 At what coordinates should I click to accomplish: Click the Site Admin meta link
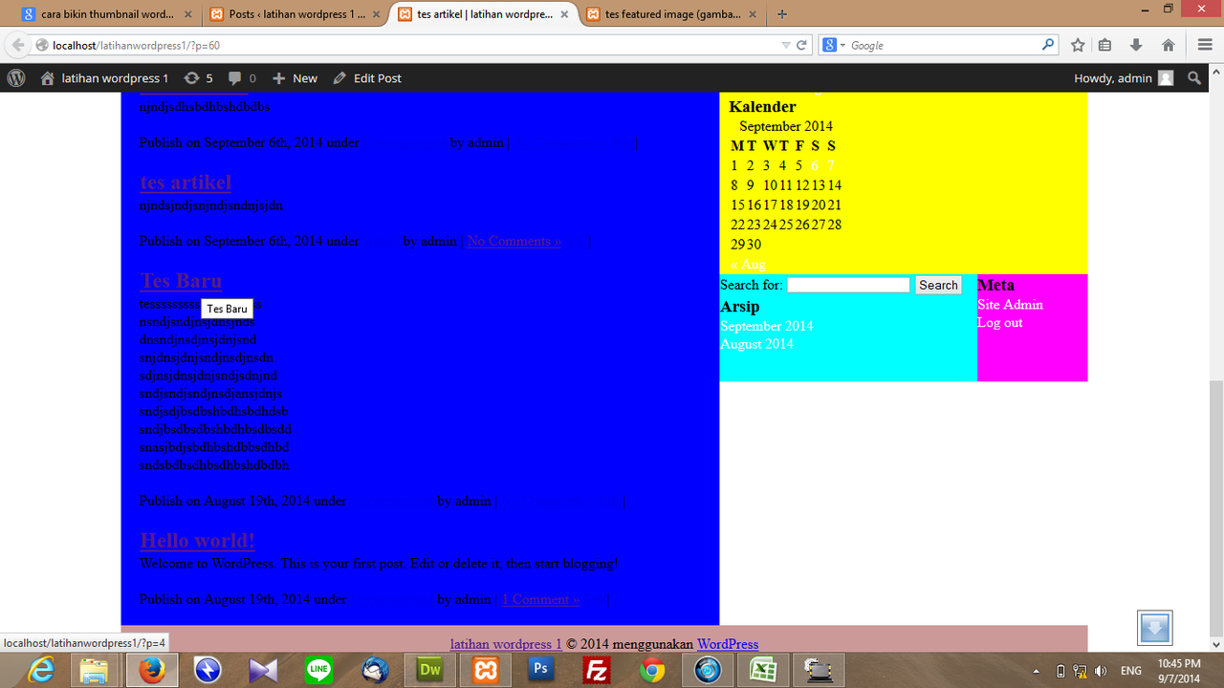pos(1010,305)
